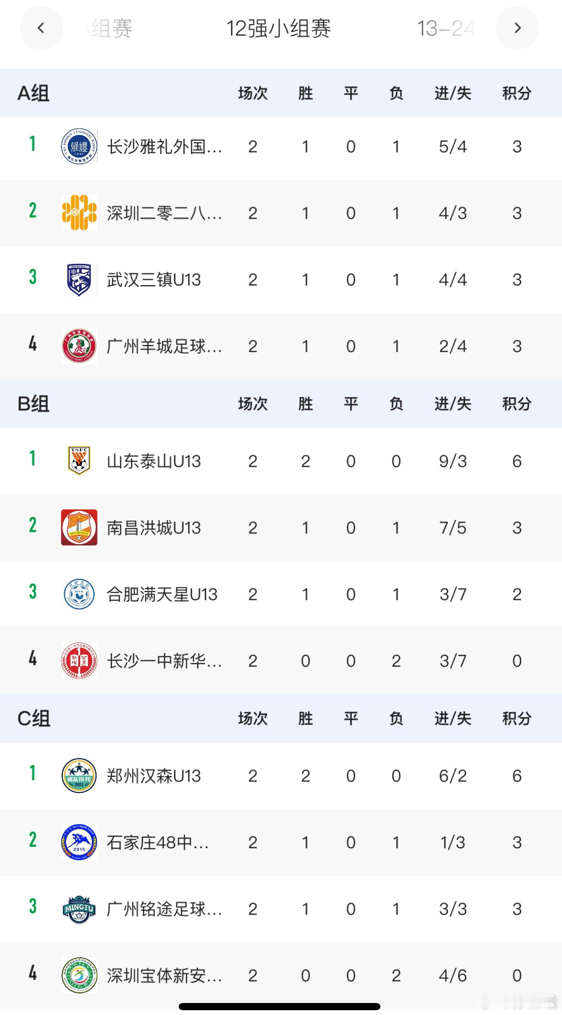Image resolution: width=562 pixels, height=1015 pixels.
Task: Go to next stage with right arrow
Action: pos(517,28)
